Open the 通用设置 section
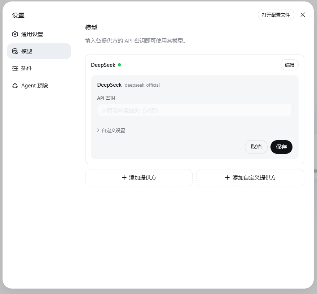Viewport: 317px width, 294px height. click(39, 34)
